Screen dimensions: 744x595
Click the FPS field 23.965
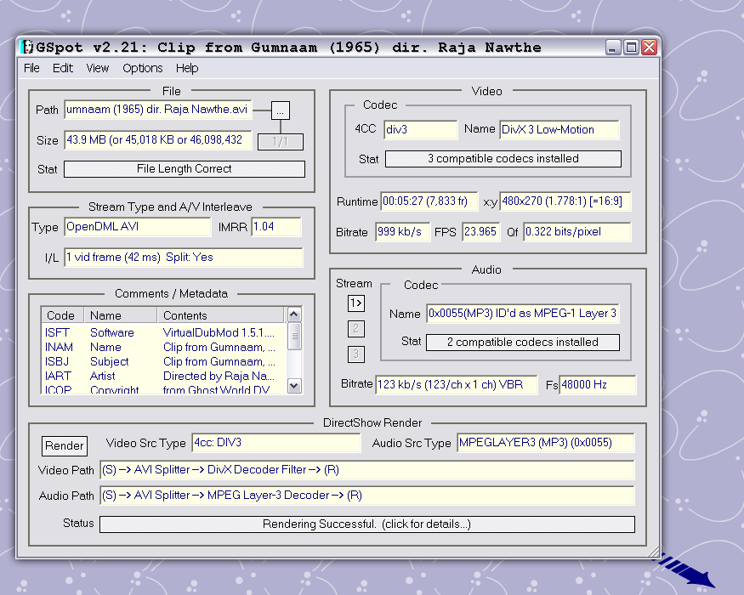(481, 231)
